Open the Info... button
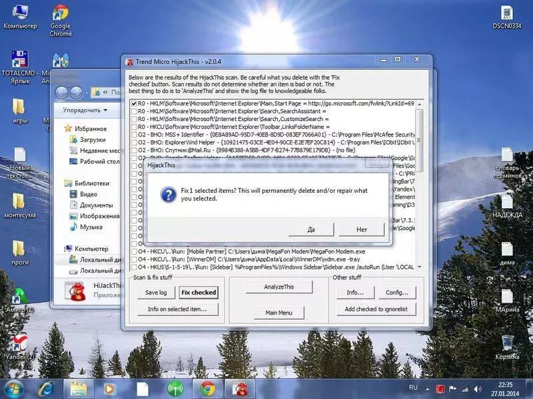The height and width of the screenshot is (399, 533). point(355,293)
